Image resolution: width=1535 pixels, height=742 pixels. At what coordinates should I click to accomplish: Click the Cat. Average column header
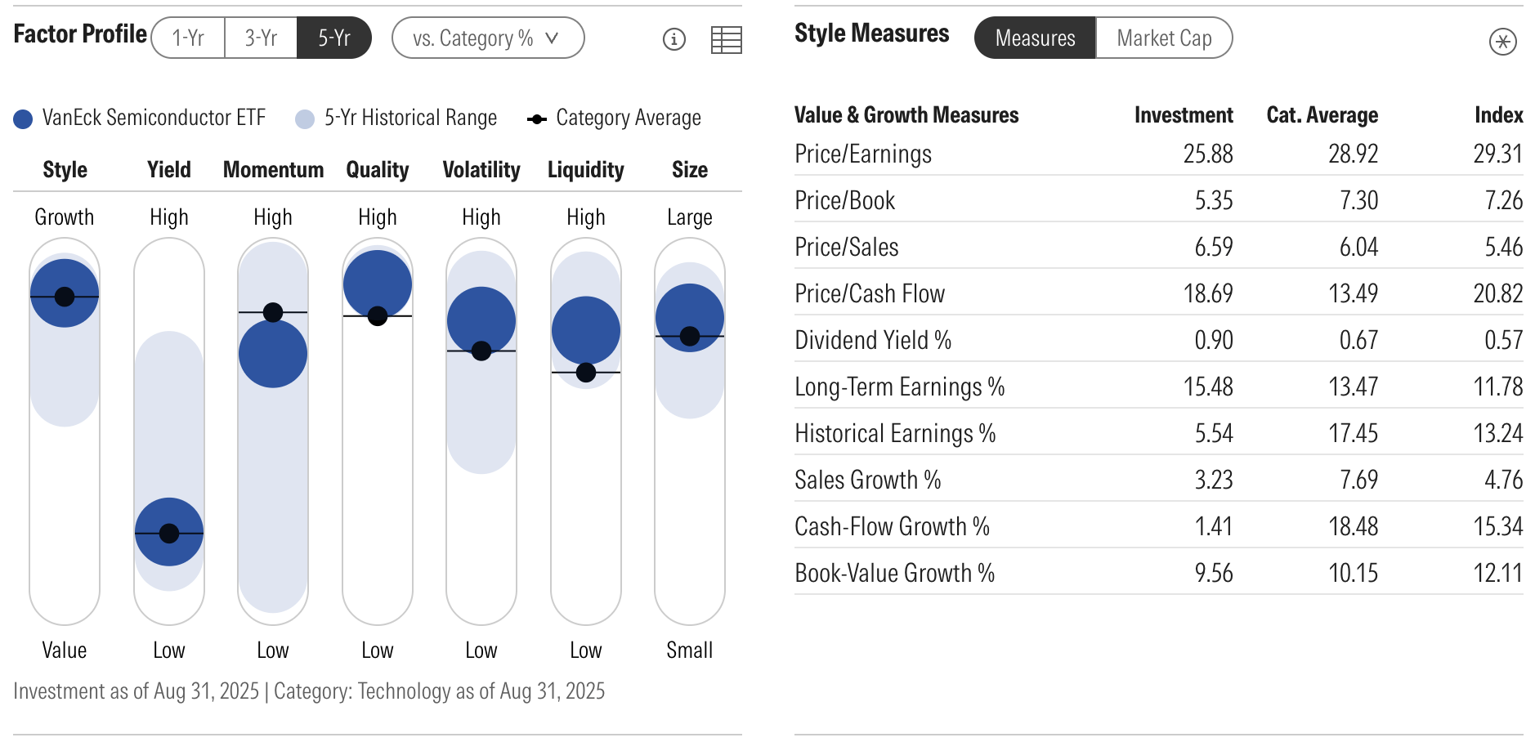pyautogui.click(x=1322, y=115)
